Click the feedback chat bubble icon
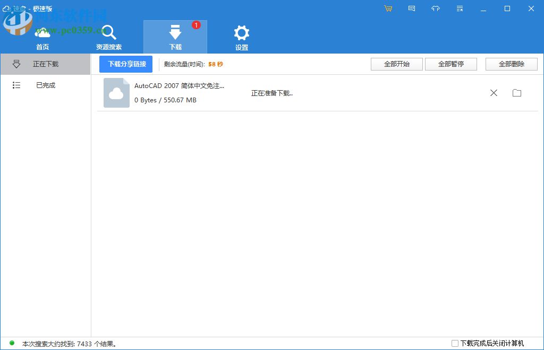544x350 pixels. [x=412, y=8]
